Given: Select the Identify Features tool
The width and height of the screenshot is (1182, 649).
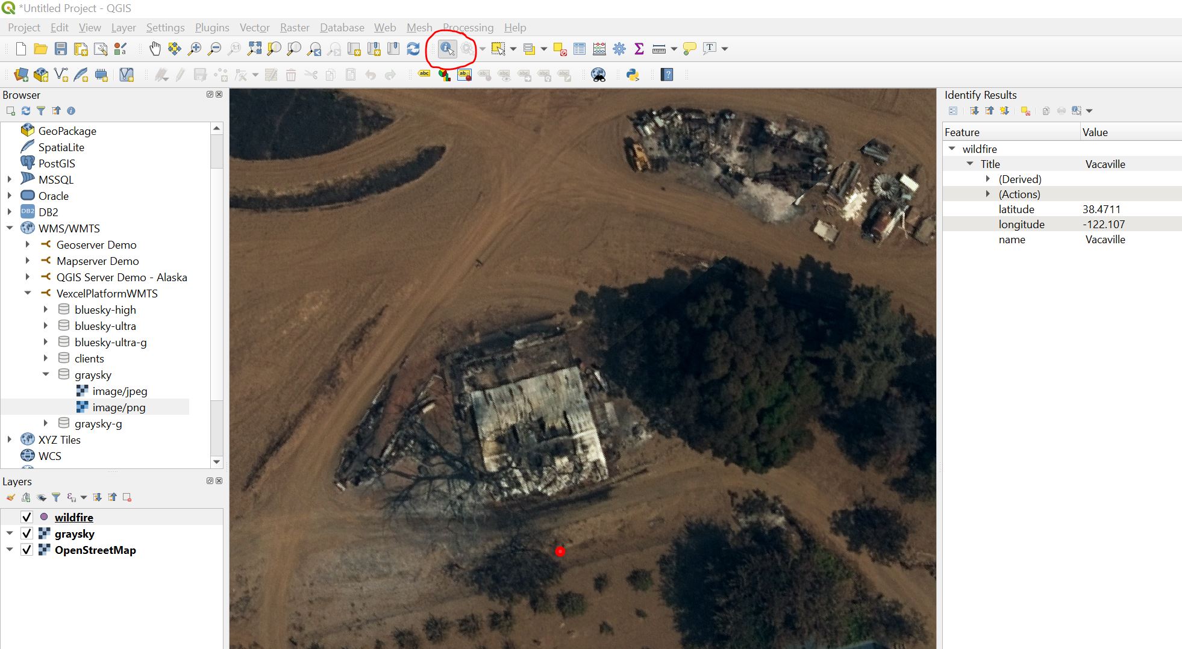Looking at the screenshot, I should pos(447,49).
